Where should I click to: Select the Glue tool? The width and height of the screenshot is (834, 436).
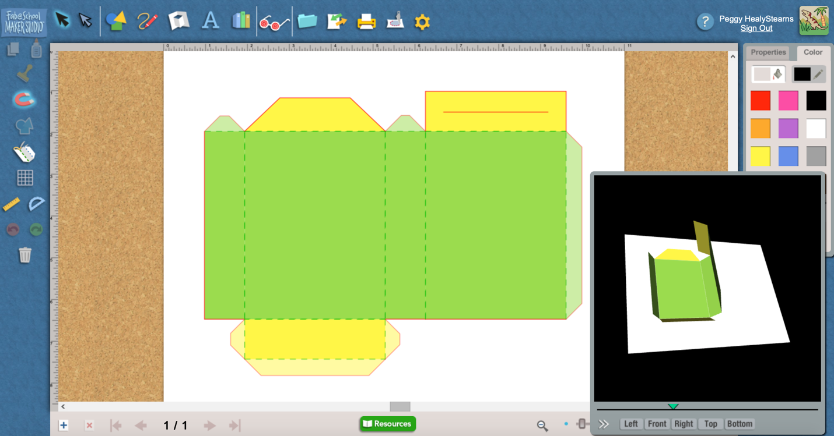point(36,50)
